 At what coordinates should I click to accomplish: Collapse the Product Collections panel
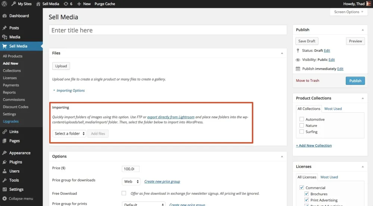[363, 98]
